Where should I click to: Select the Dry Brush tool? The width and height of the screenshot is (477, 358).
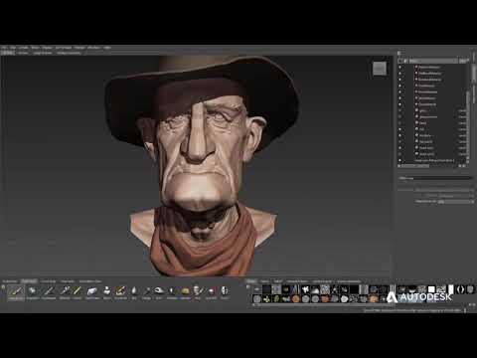[x=120, y=292]
